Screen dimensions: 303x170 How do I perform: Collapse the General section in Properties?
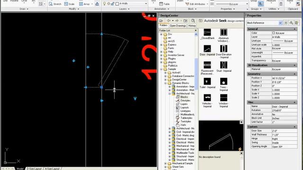pos(294,29)
